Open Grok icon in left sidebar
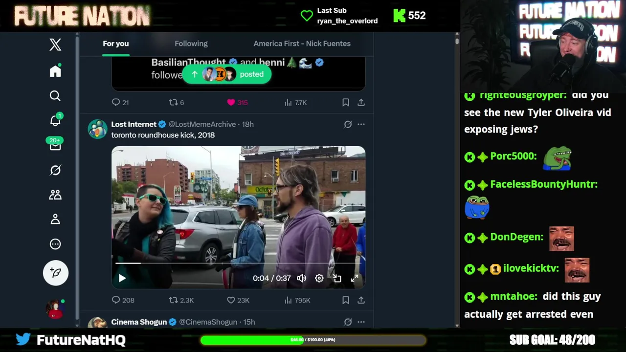 click(x=55, y=170)
